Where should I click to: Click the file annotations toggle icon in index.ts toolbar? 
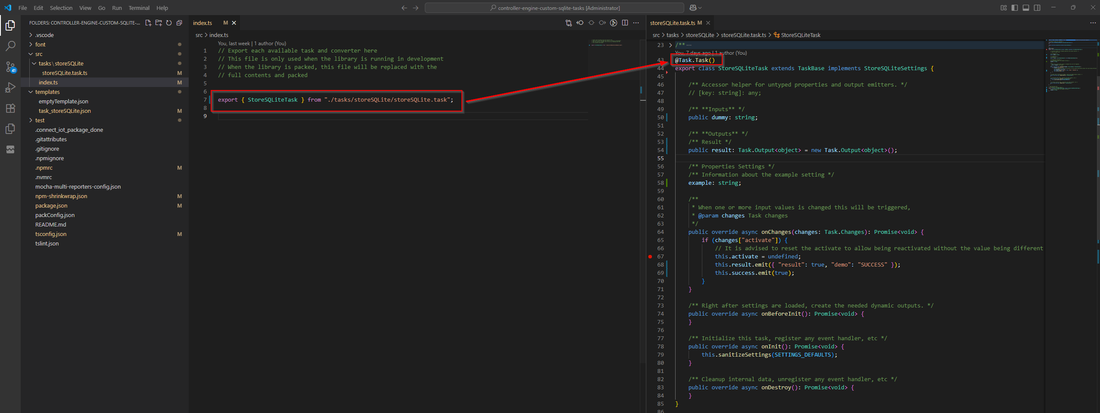(614, 23)
